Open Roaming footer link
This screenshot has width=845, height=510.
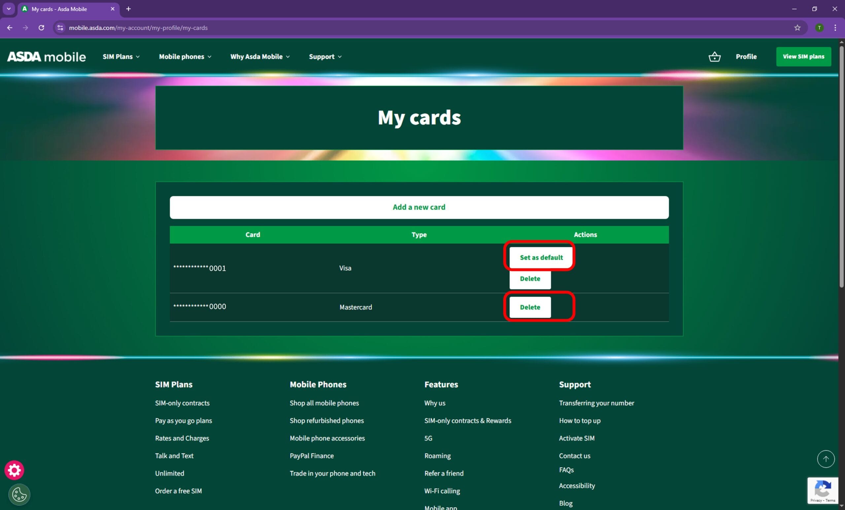point(437,456)
